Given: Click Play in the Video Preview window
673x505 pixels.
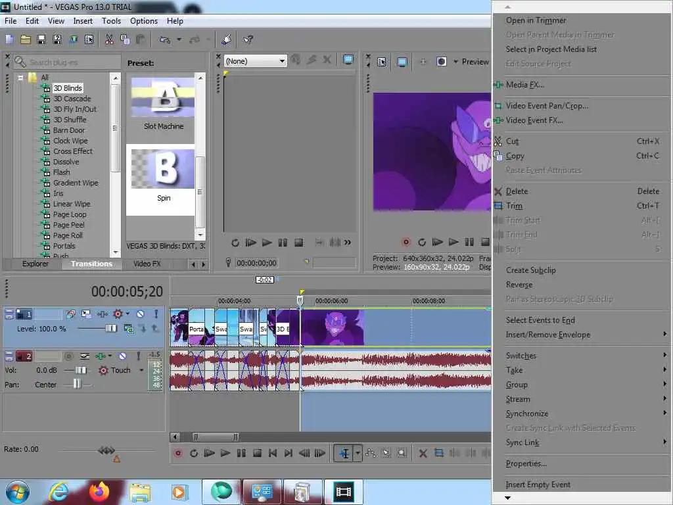Looking at the screenshot, I should pos(453,242).
